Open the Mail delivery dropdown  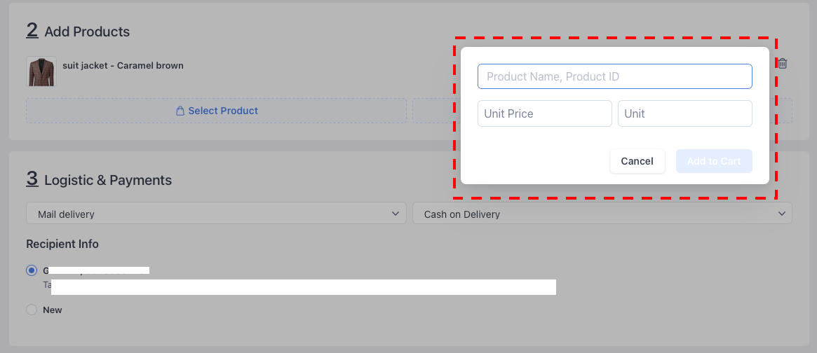[x=216, y=214]
